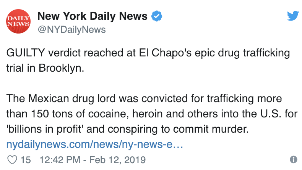Follow the nydailynews.com article link
The height and width of the screenshot is (170, 302).
pyautogui.click(x=94, y=144)
